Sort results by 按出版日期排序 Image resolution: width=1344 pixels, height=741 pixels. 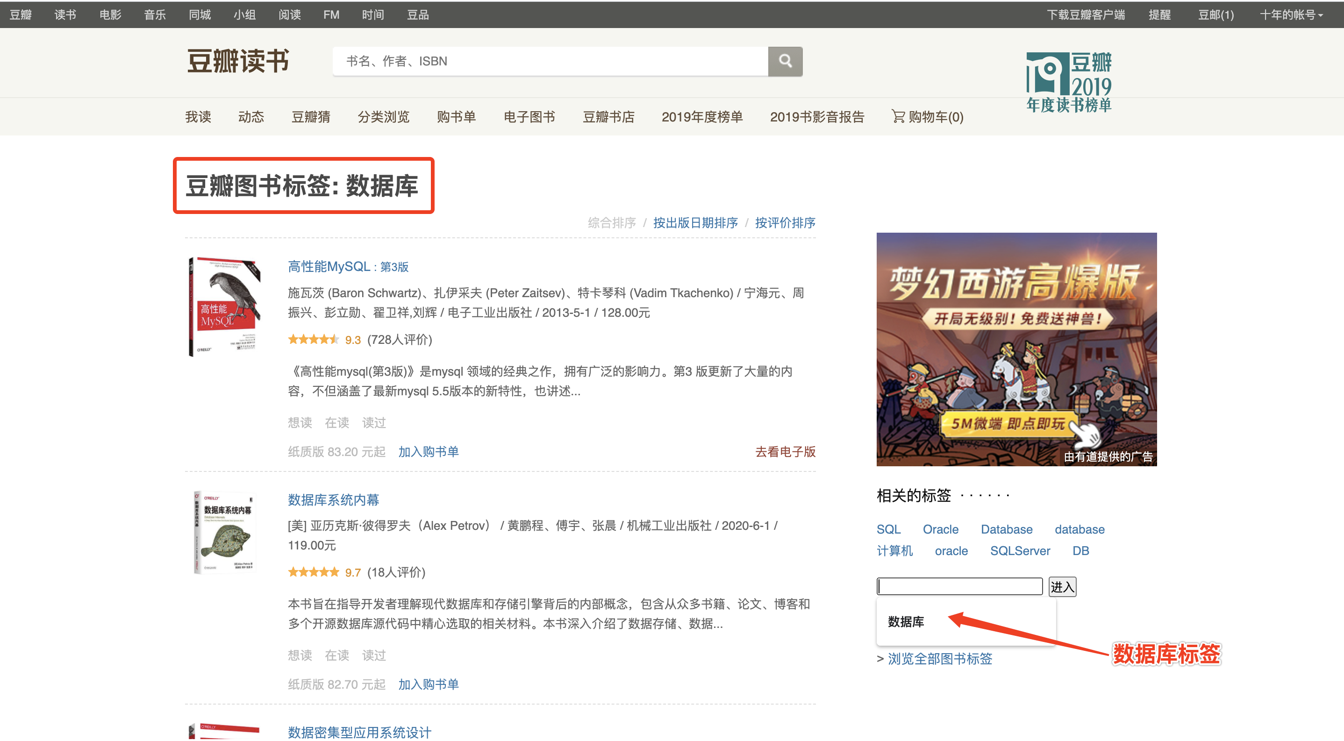pos(695,223)
